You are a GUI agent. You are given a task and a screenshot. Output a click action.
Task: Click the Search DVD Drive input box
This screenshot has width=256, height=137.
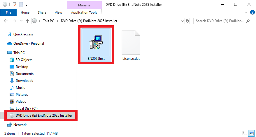tap(220, 21)
